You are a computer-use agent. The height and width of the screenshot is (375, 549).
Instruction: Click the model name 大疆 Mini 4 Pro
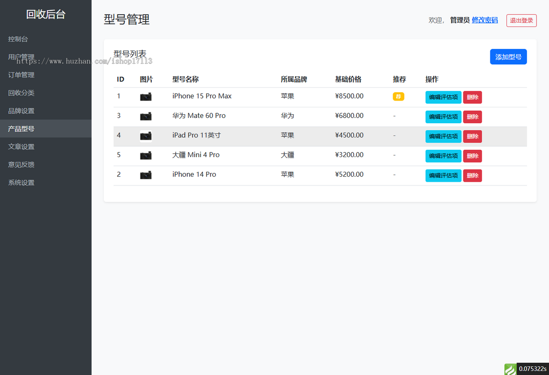[196, 155]
